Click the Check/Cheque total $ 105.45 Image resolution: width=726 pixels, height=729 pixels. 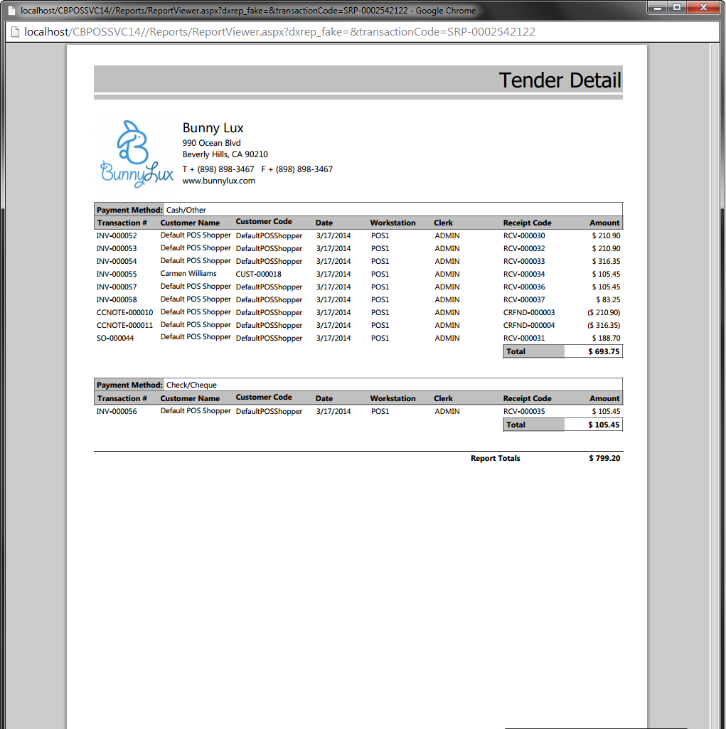(604, 425)
